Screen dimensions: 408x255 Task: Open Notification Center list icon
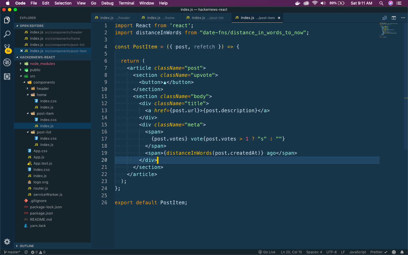pyautogui.click(x=399, y=3)
